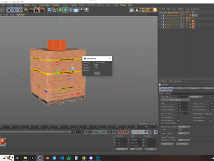Toggle Use Deformers checkbox
214x161 pixels.
tap(211, 120)
